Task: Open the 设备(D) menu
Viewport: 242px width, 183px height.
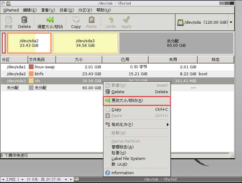Action: (x=67, y=10)
